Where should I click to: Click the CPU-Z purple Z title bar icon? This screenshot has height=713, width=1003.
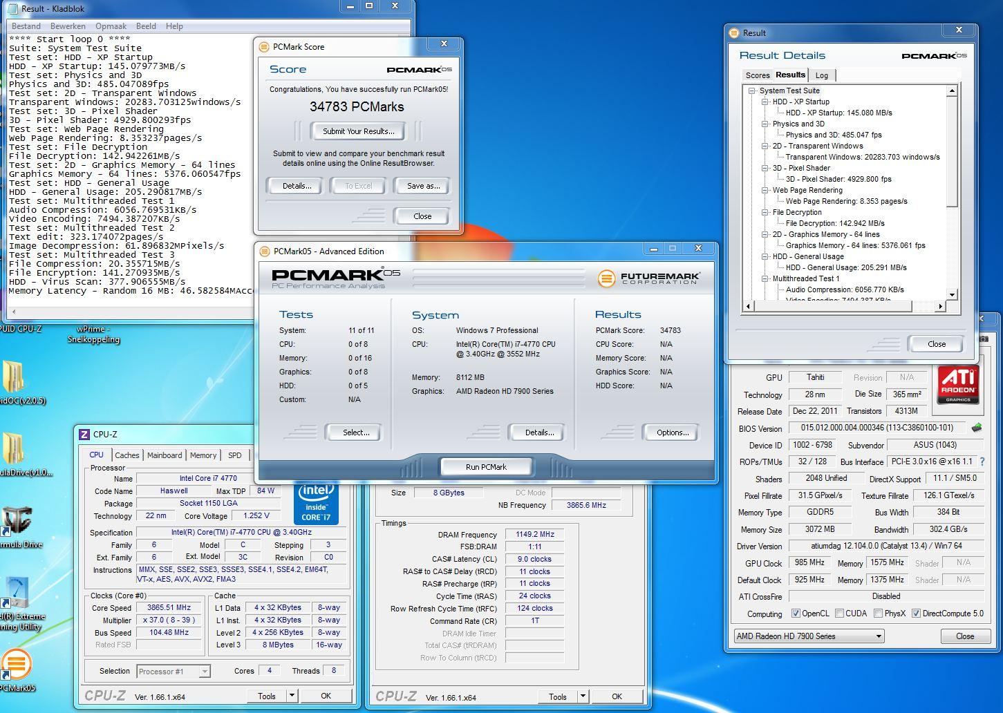(84, 435)
